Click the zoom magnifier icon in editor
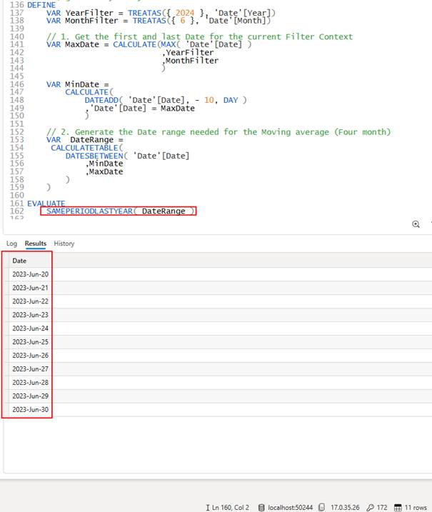 pyautogui.click(x=416, y=224)
